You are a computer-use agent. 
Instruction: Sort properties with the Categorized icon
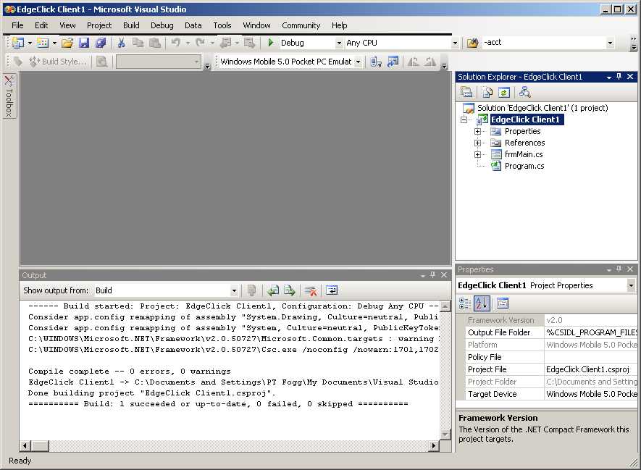(x=465, y=303)
